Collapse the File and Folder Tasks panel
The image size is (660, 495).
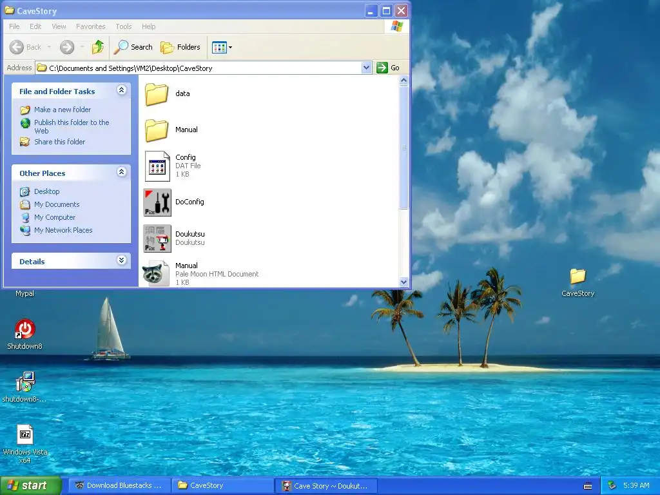(121, 90)
